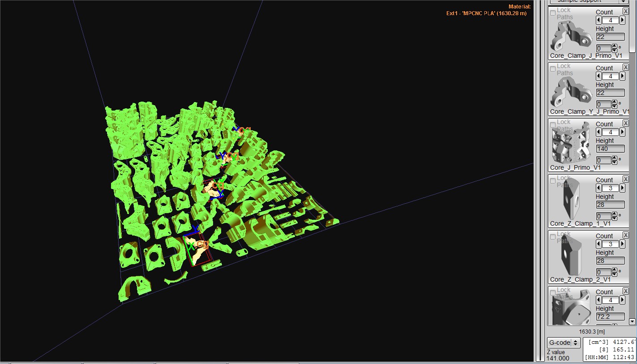Edit the height value 140 of Core_J_Primo_V1

(x=610, y=149)
